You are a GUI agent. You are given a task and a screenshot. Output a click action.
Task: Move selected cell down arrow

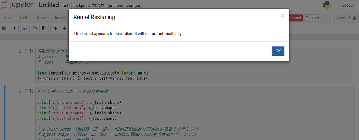(65, 28)
